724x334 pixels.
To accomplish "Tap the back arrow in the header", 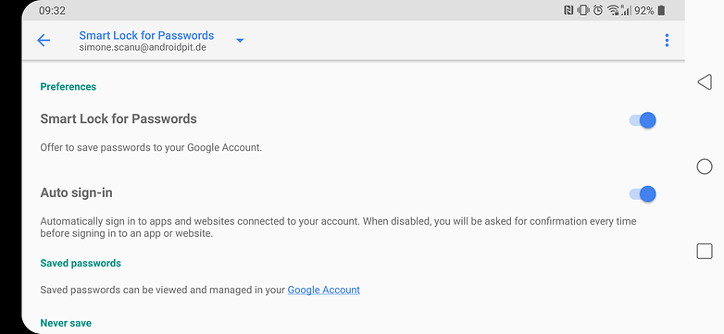I will pyautogui.click(x=44, y=41).
